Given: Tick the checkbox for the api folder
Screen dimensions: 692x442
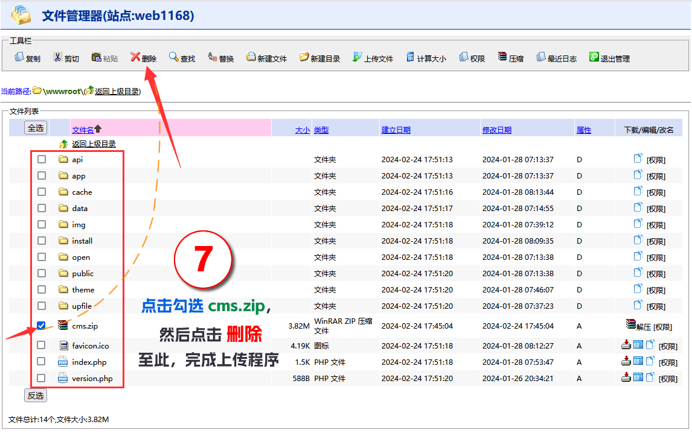Looking at the screenshot, I should pos(41,159).
